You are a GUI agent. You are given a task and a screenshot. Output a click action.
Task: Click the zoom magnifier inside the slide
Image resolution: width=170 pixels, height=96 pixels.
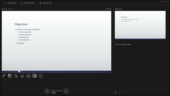[x=14, y=71]
